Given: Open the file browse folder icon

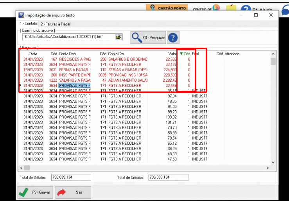Looking at the screenshot, I should 118,37.
